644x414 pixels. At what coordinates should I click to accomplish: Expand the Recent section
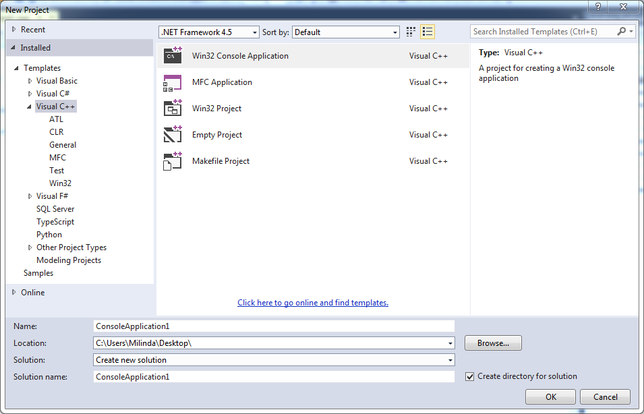point(14,29)
